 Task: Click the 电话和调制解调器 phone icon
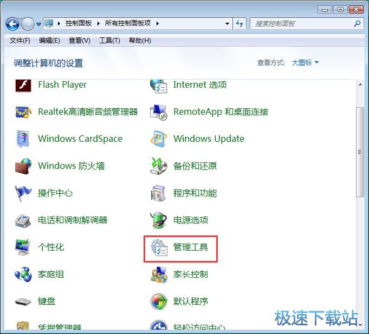pos(23,220)
